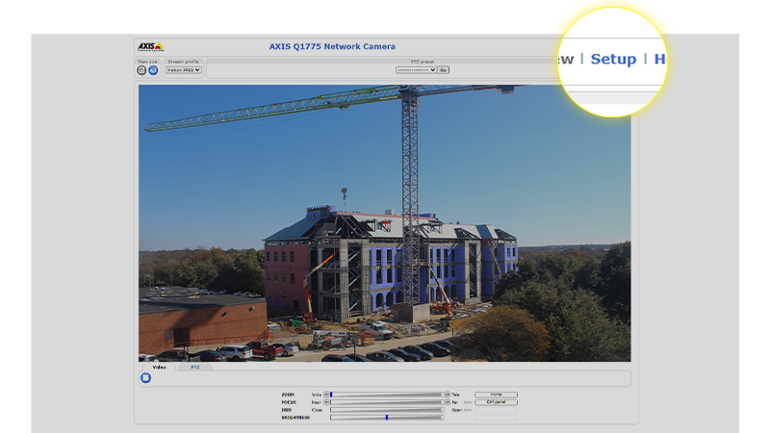Click the Zoom slider track
Image resolution: width=770 pixels, height=433 pixels.
pyautogui.click(x=387, y=395)
